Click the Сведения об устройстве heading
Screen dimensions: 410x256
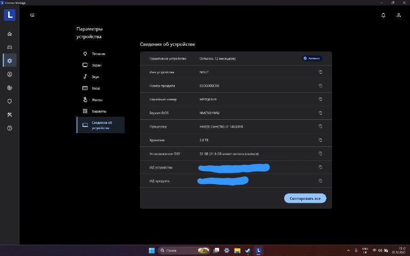(x=168, y=45)
